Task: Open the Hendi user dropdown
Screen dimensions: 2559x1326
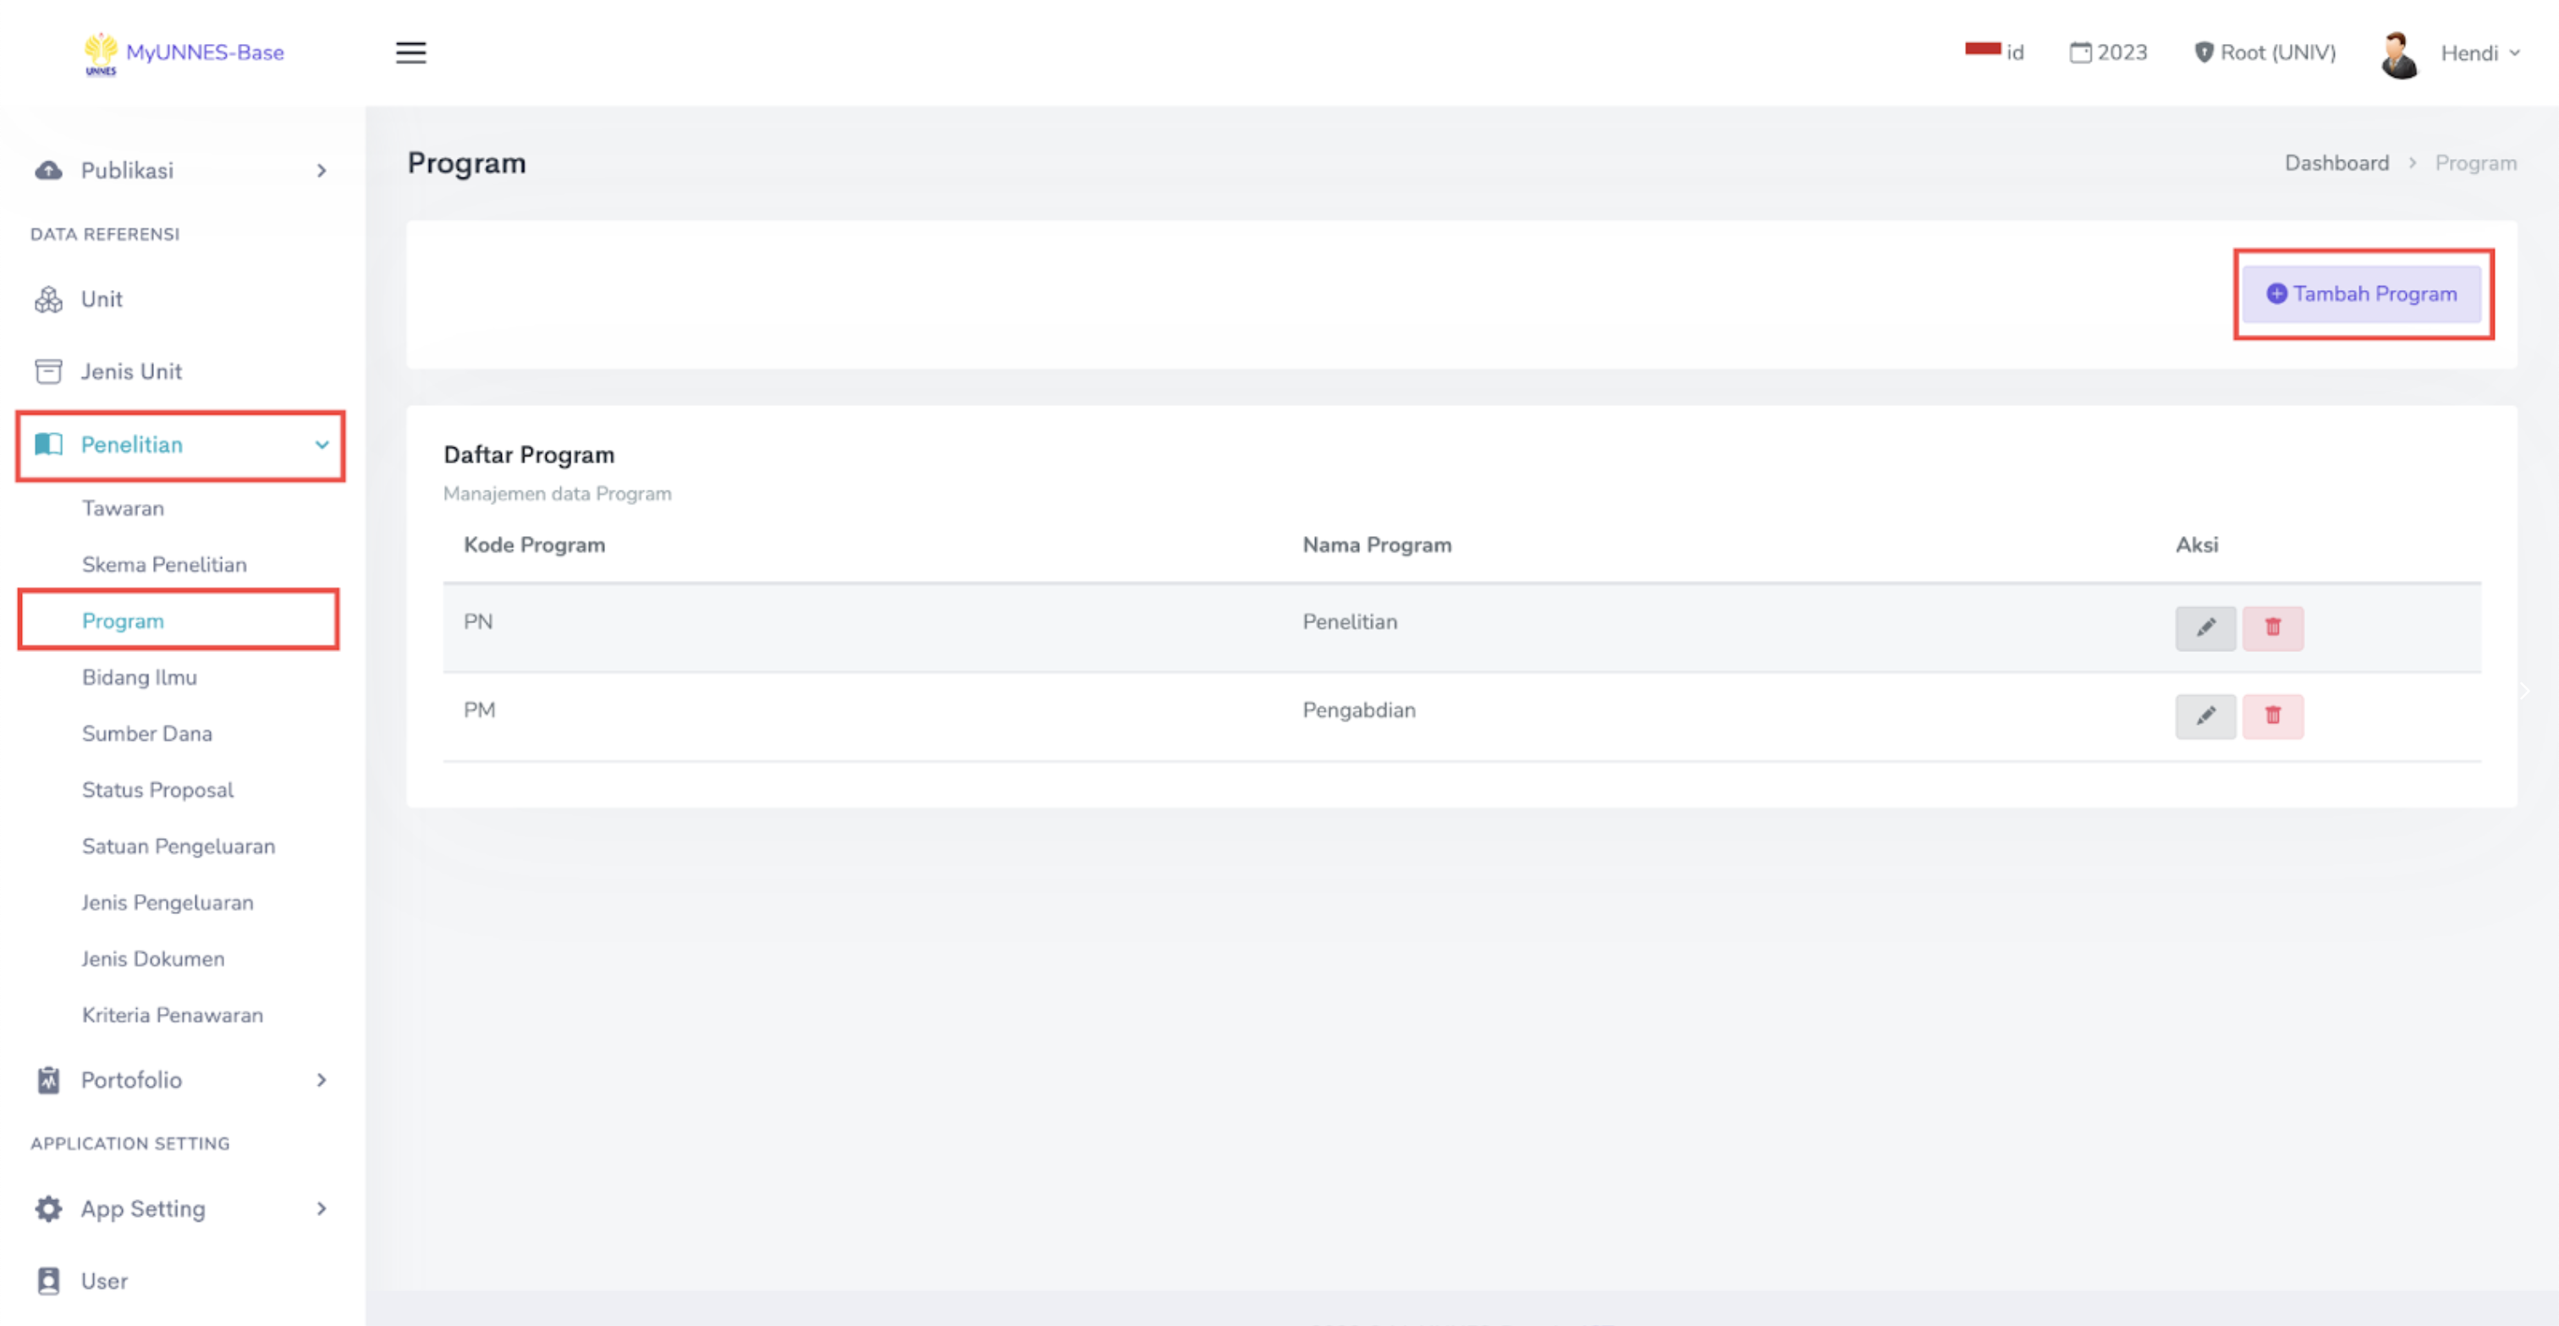Action: point(2479,53)
